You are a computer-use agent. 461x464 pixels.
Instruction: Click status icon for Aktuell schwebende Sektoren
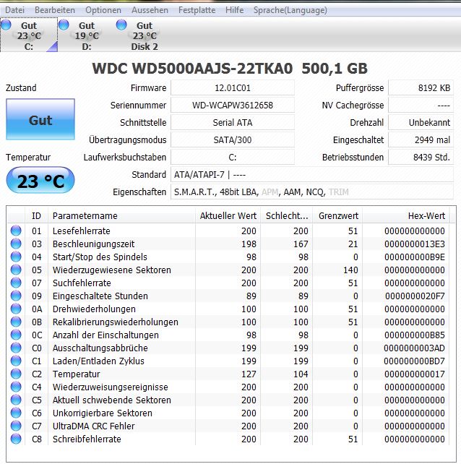[x=16, y=400]
